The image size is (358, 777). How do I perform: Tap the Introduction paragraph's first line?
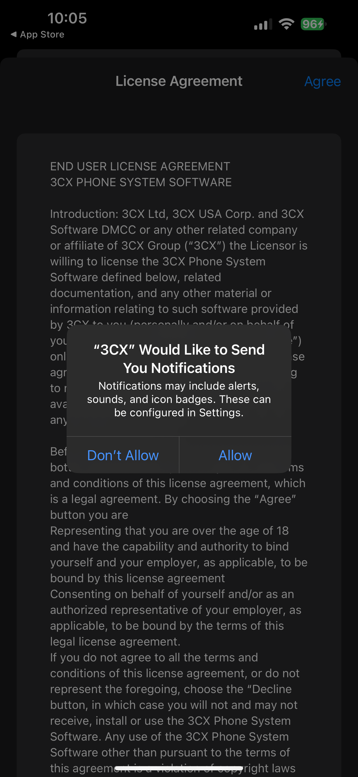pyautogui.click(x=177, y=214)
